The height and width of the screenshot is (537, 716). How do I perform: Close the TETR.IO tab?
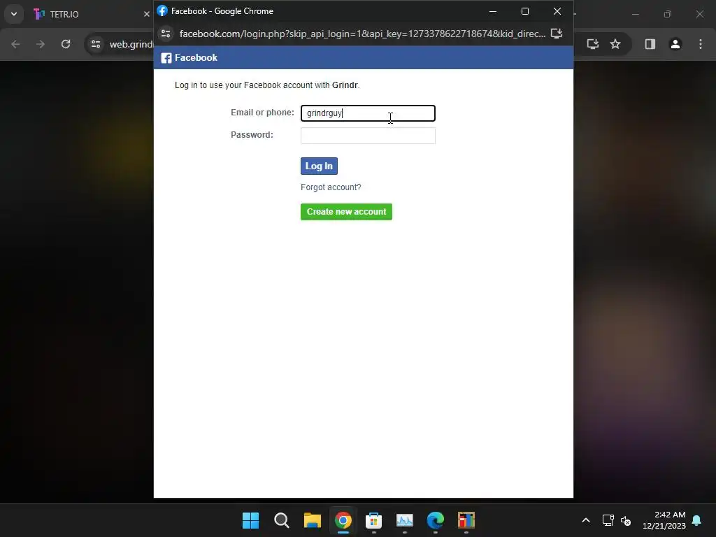(x=147, y=15)
